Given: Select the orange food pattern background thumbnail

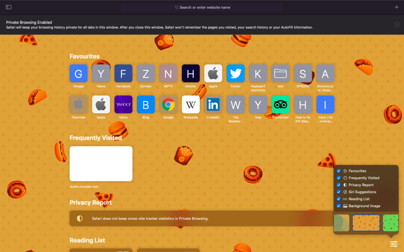Looking at the screenshot, I should pyautogui.click(x=366, y=223).
